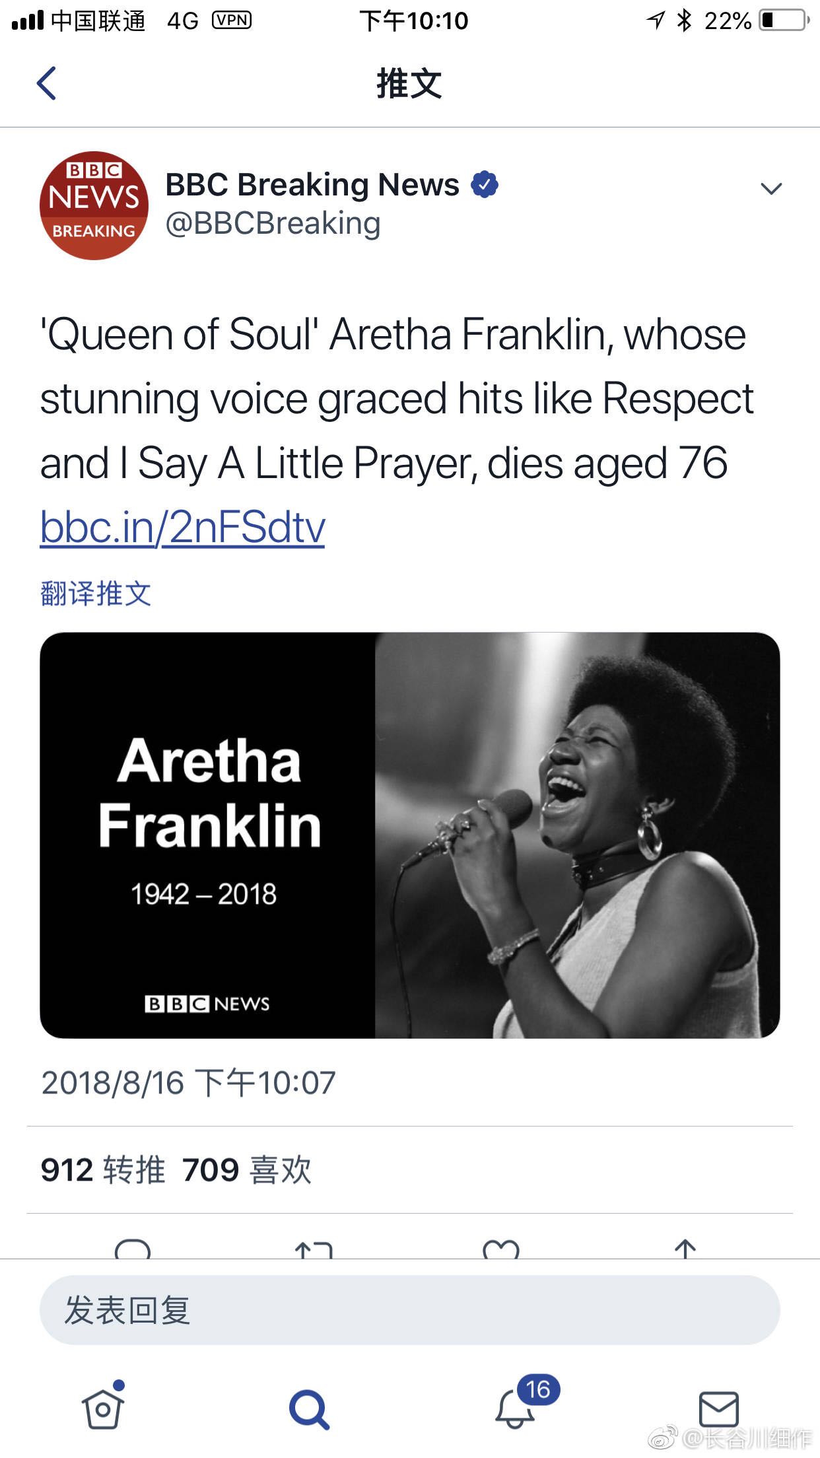
Task: Tap the retweet arrows icon
Action: (x=314, y=1250)
